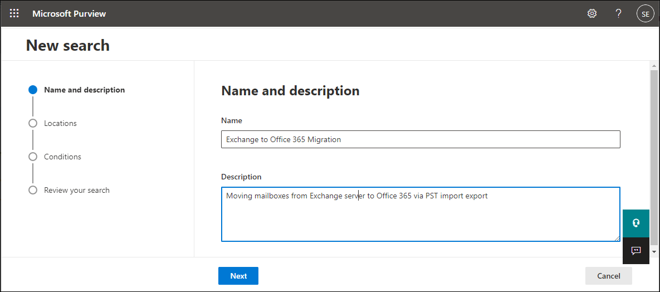Click the Microsoft Purview title
This screenshot has height=292, width=660.
(x=69, y=14)
